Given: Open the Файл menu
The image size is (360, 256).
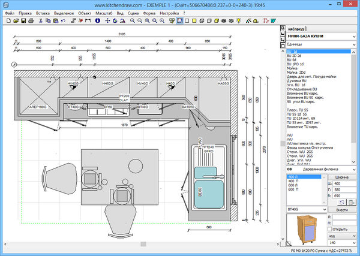Looking at the screenshot, I should [x=10, y=12].
